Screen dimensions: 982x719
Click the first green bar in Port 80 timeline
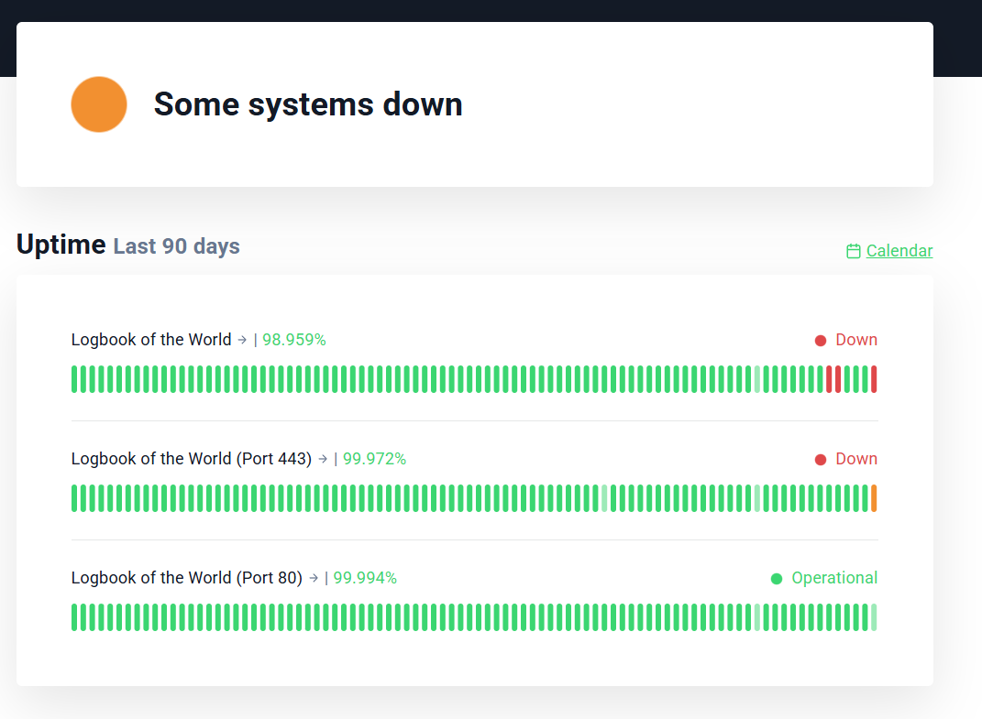pos(74,617)
